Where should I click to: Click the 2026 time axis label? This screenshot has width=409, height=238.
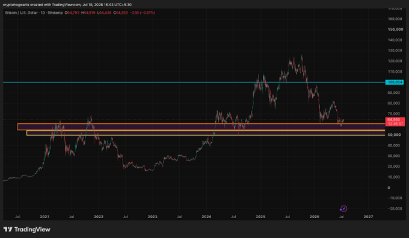click(315, 216)
